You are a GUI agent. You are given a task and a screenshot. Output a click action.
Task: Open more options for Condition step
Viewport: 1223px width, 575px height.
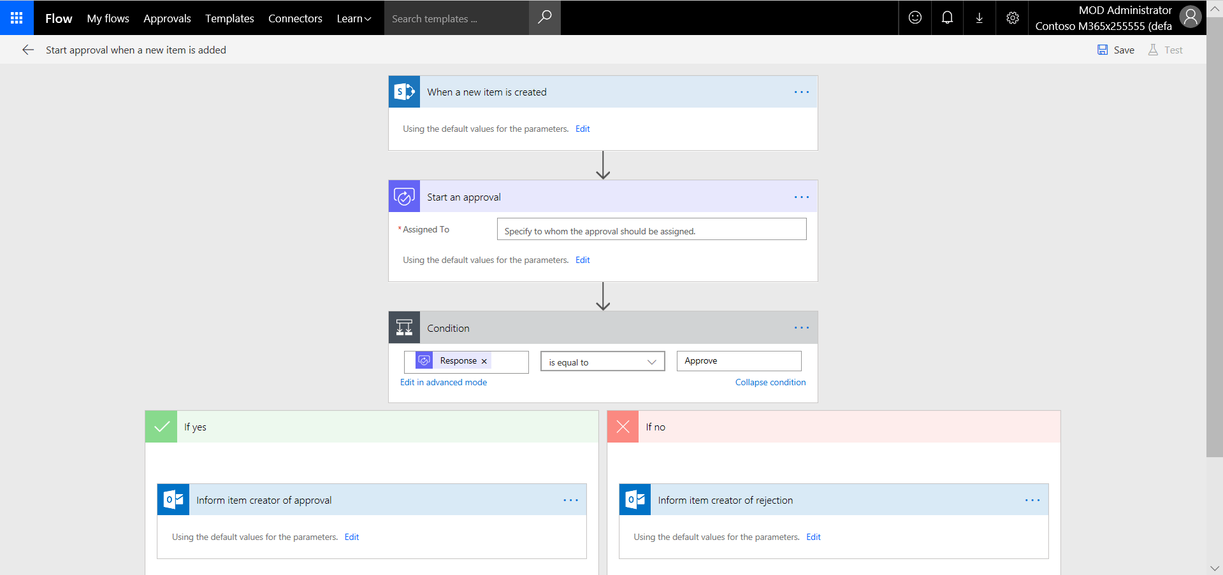pyautogui.click(x=802, y=328)
